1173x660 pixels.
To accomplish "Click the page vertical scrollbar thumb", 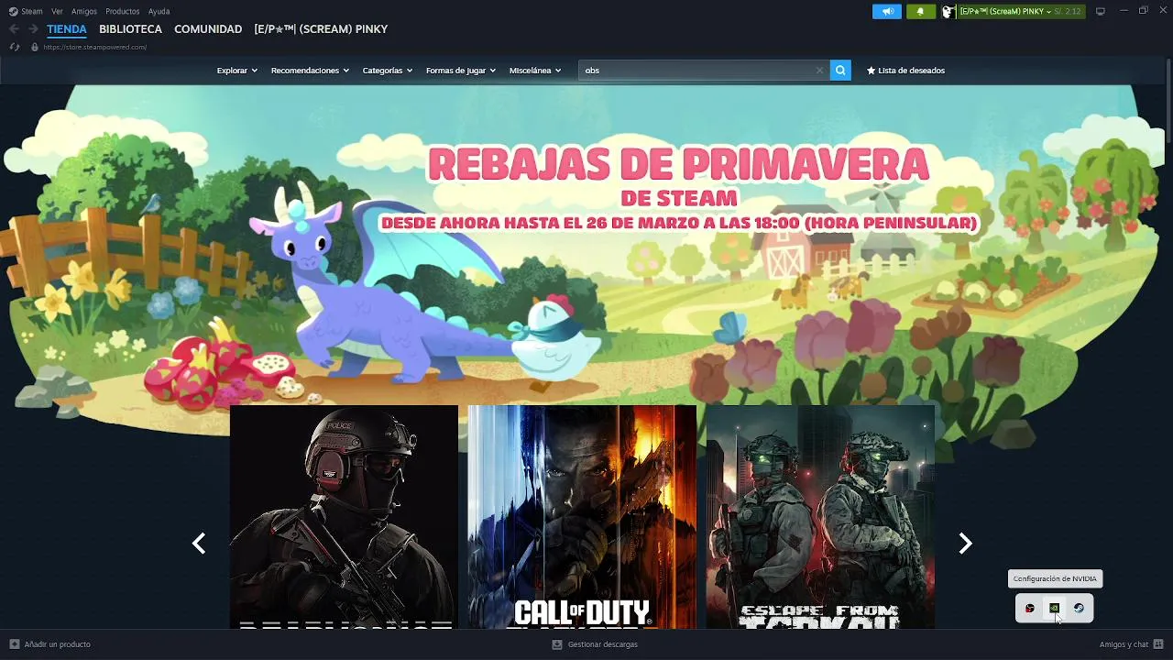I will click(1168, 103).
